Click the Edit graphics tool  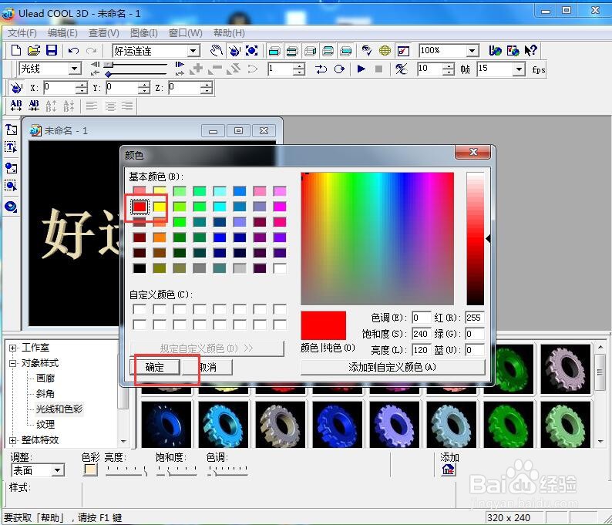pyautogui.click(x=11, y=186)
